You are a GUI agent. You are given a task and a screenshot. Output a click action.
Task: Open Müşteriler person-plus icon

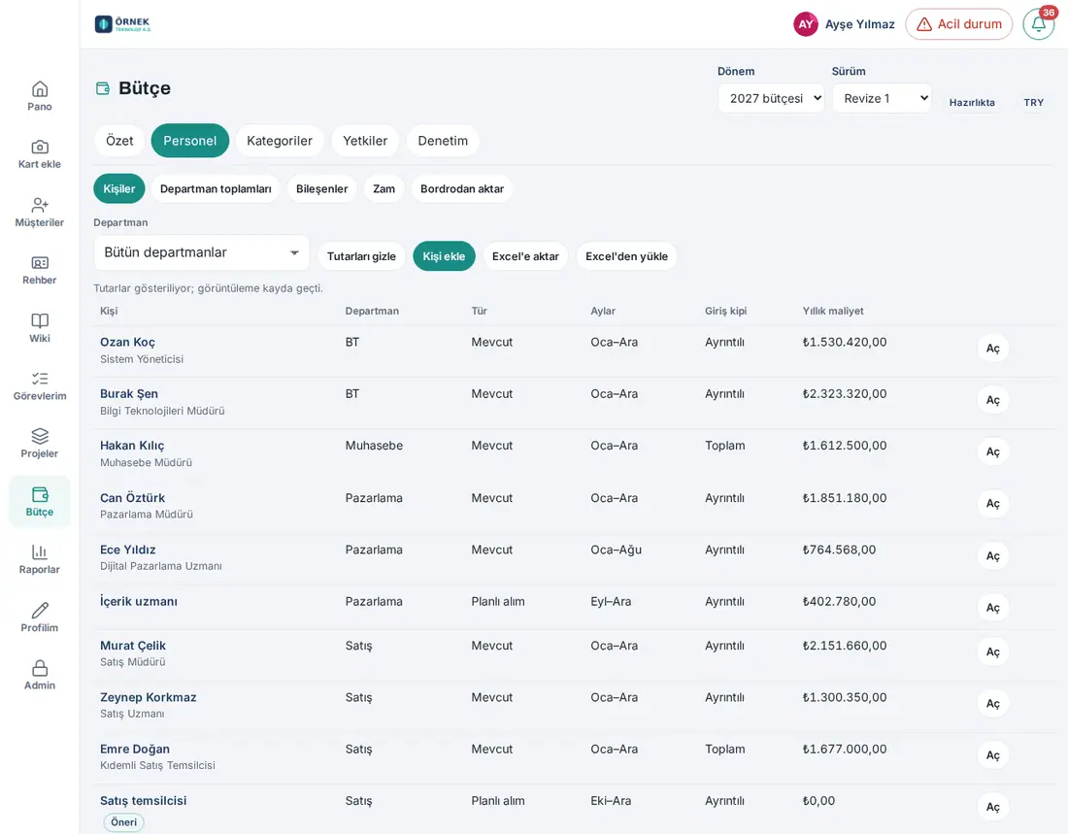[x=40, y=205]
